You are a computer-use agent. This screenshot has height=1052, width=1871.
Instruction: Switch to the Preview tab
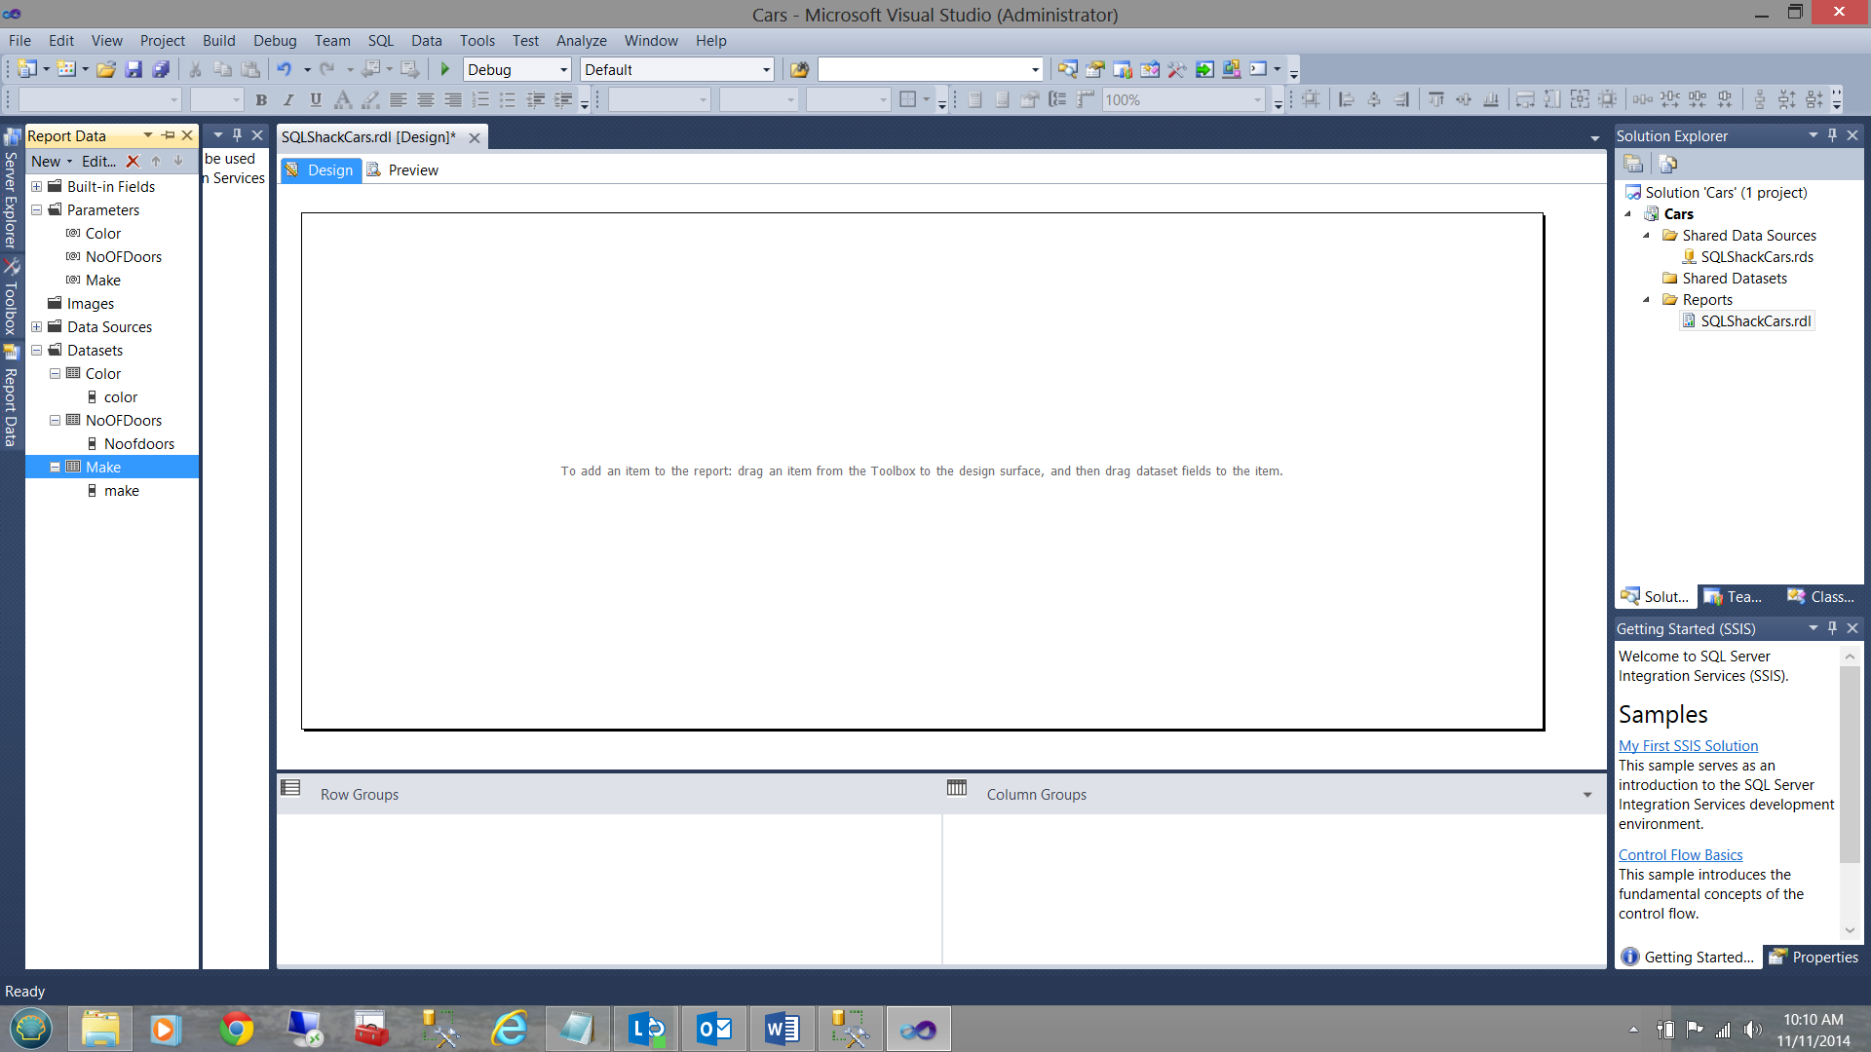[412, 170]
